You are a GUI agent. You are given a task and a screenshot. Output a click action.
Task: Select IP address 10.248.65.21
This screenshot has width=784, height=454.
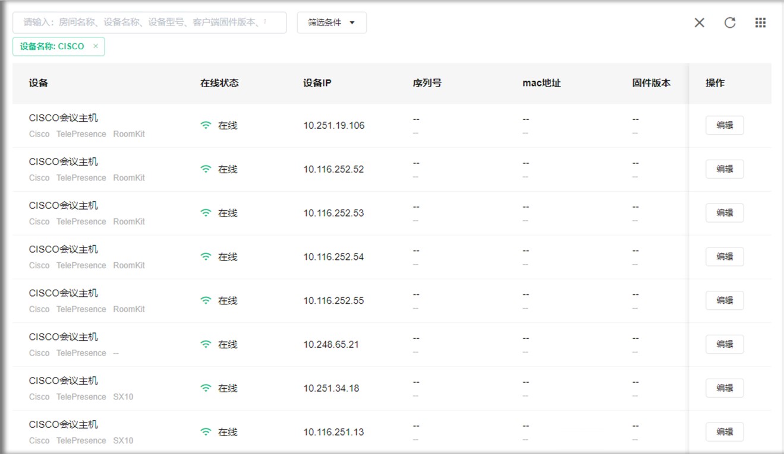pos(331,344)
